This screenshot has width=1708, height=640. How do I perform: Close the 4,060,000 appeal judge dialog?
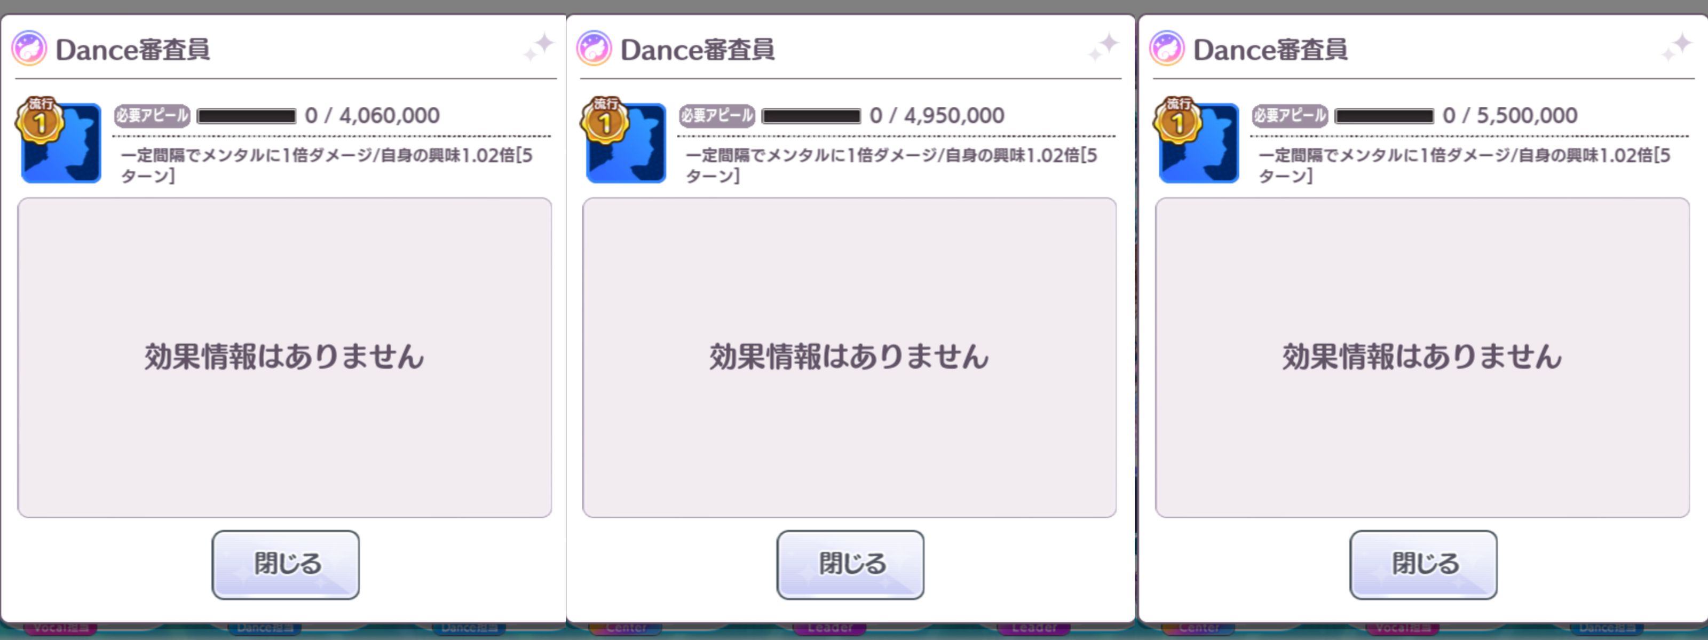285,564
